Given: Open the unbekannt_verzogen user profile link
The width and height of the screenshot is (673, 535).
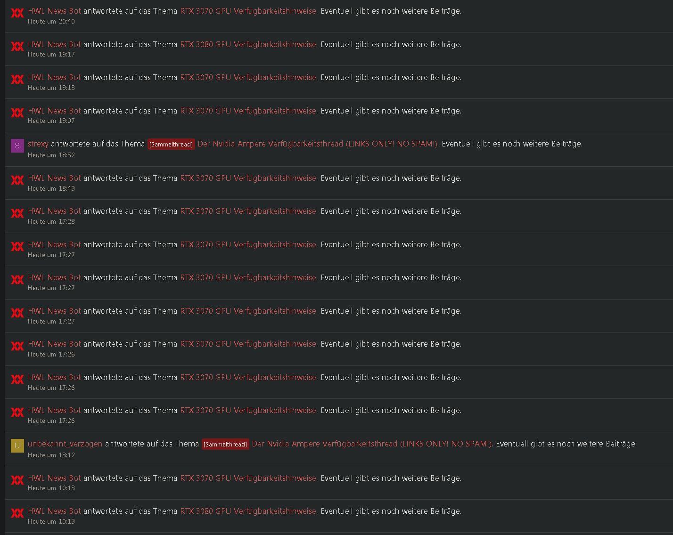Looking at the screenshot, I should [x=65, y=444].
